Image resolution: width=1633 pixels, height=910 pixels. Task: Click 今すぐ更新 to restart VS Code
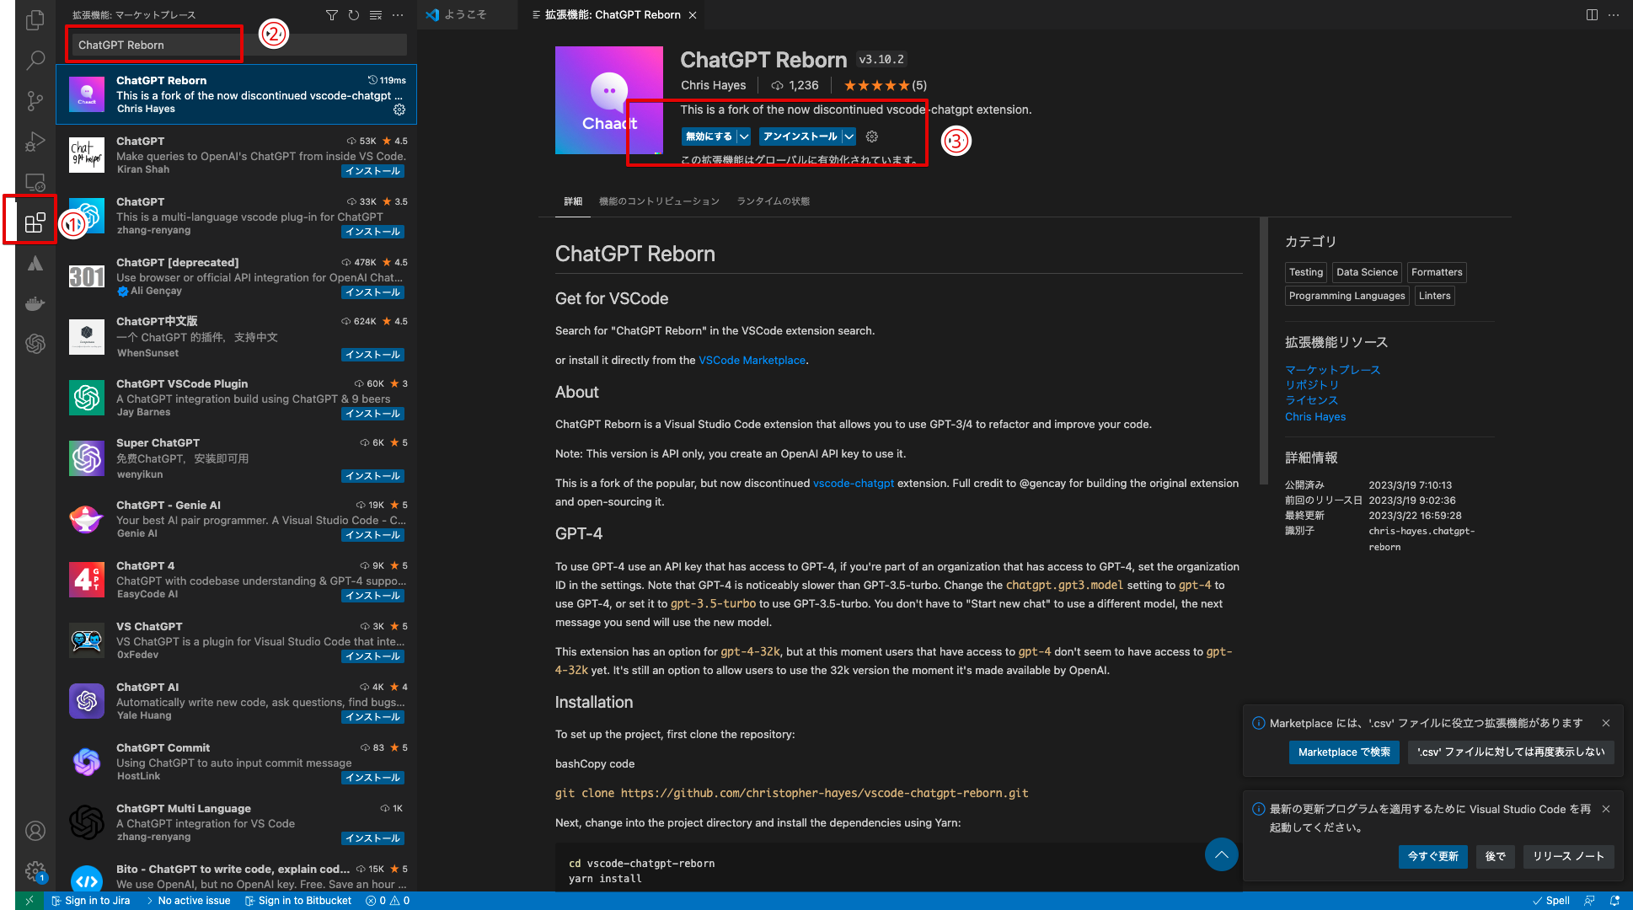click(1432, 856)
